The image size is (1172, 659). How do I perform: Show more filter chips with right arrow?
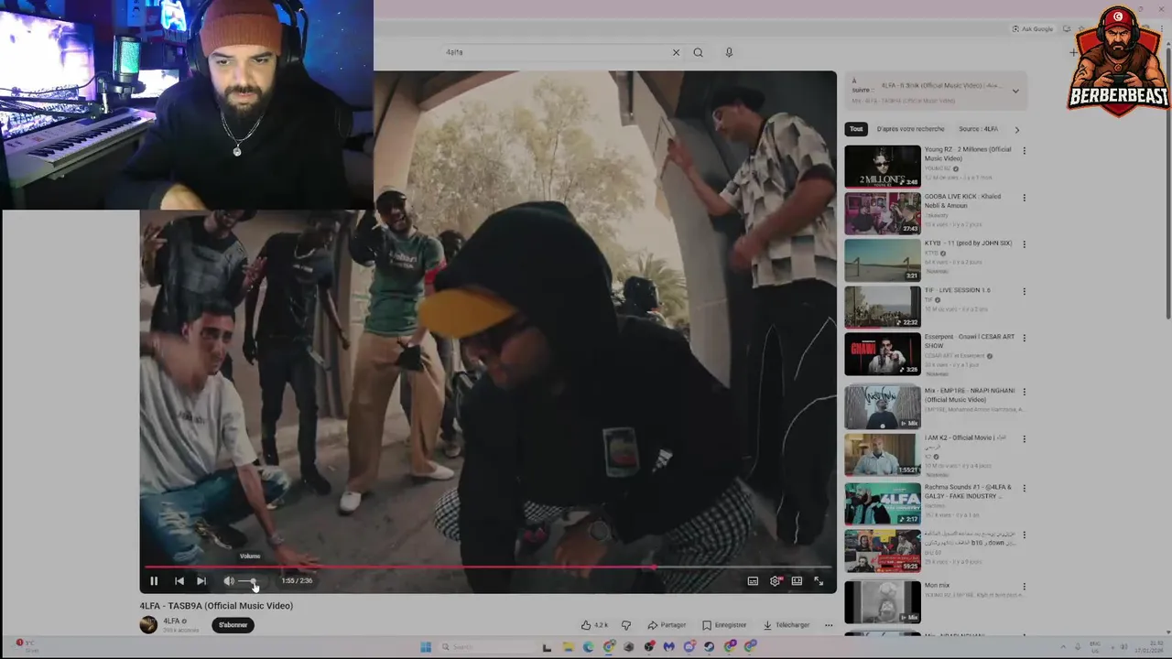point(1016,129)
